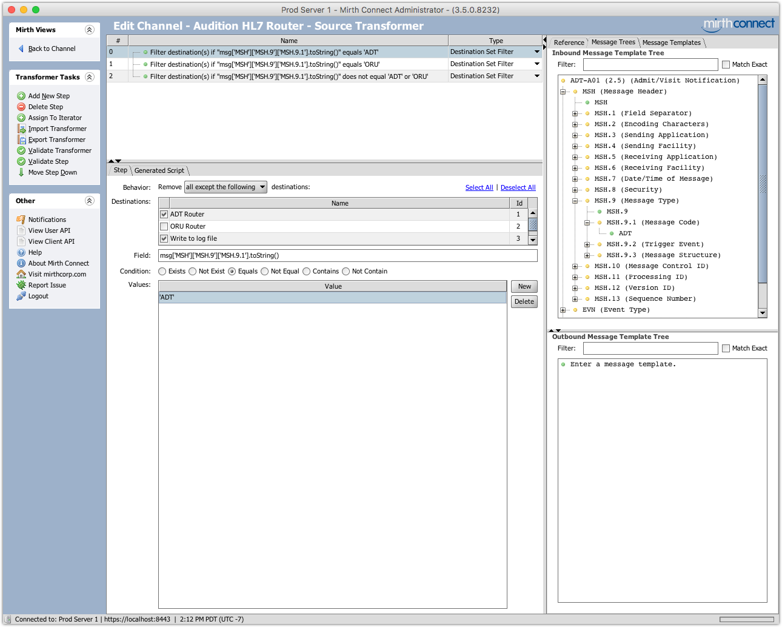The width and height of the screenshot is (782, 627).
Task: Open the Reference tab
Action: pos(569,42)
